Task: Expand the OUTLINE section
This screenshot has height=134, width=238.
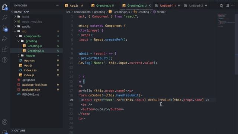Action: tap(20, 131)
